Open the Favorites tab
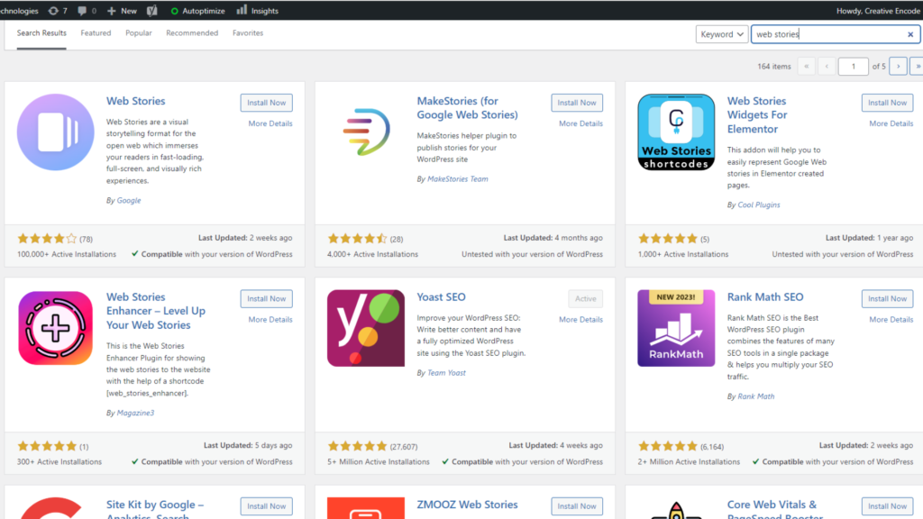 click(248, 33)
